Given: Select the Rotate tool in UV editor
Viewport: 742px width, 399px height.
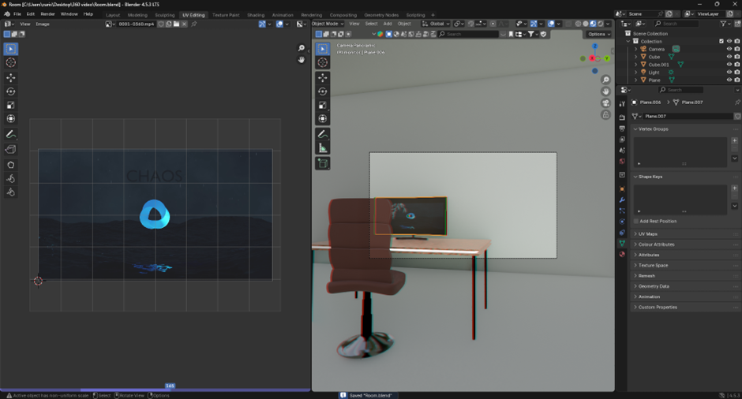Looking at the screenshot, I should 11,91.
